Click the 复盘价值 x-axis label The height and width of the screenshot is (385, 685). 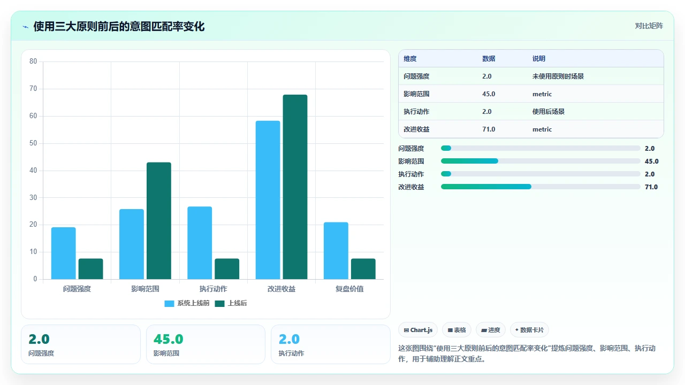pos(349,289)
